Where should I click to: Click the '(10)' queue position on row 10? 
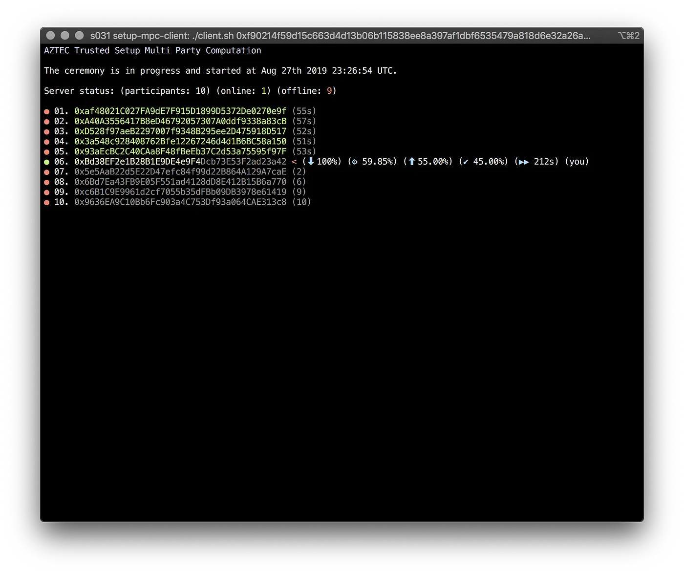[x=301, y=202]
